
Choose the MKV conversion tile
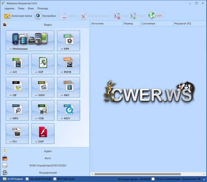click(x=68, y=87)
